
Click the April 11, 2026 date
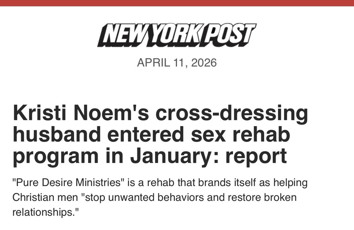pos(177,63)
